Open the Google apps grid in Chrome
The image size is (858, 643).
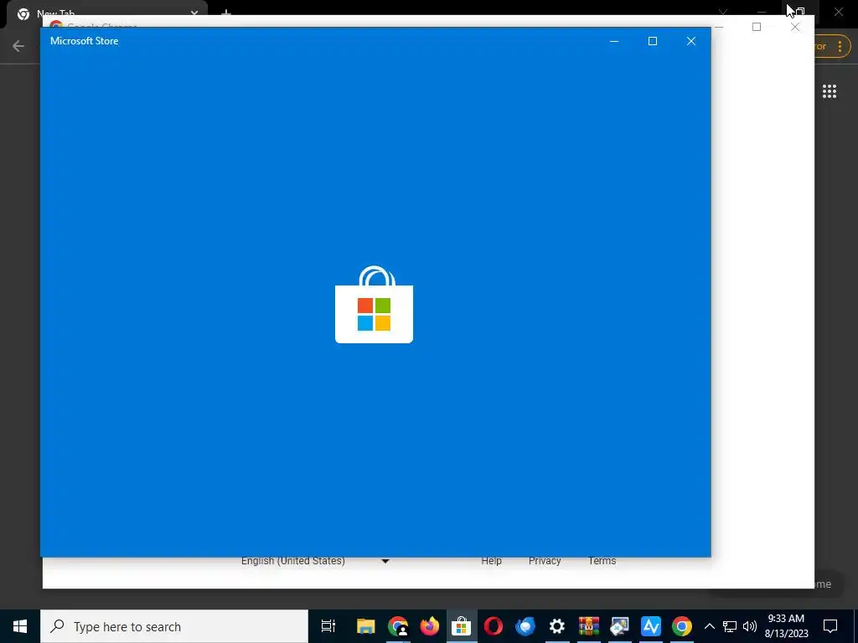click(830, 91)
